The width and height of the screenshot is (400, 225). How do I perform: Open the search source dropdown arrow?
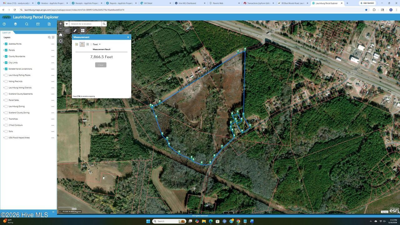click(67, 24)
